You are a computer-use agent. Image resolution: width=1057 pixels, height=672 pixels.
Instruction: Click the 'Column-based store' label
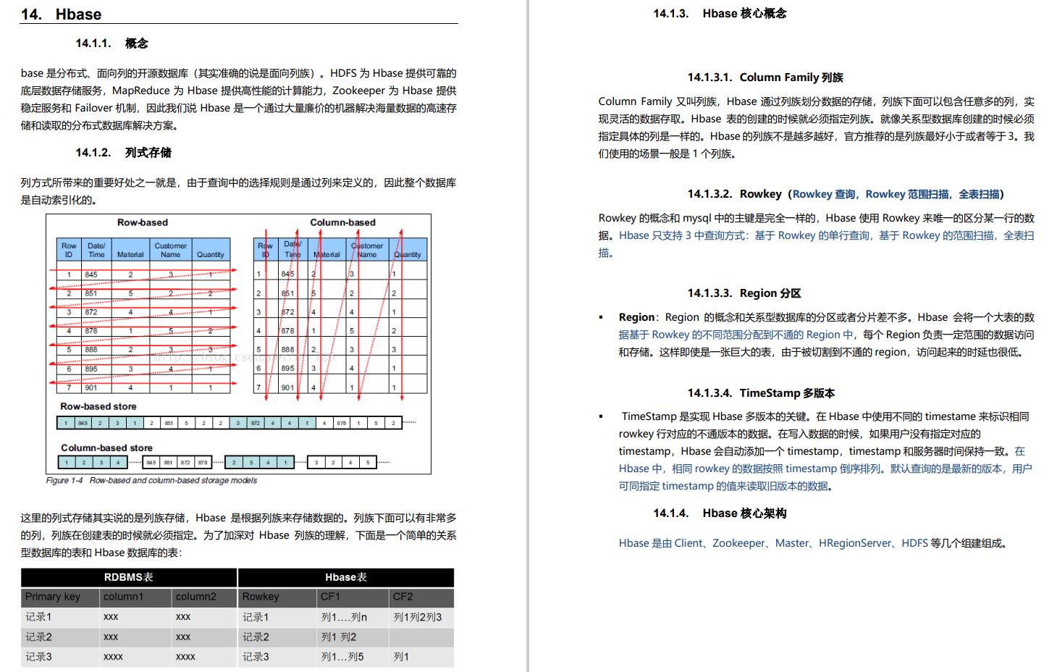click(106, 448)
